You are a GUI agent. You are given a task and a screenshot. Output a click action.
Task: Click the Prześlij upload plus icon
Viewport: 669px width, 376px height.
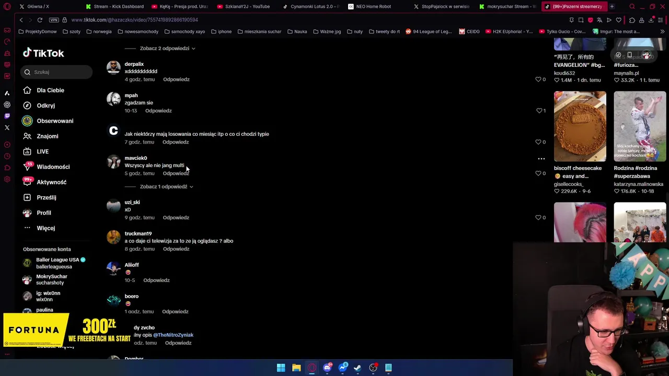tap(27, 197)
